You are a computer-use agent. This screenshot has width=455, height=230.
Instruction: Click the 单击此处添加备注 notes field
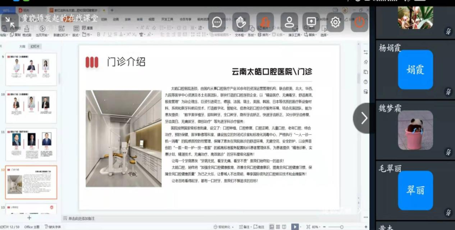click(x=82, y=219)
